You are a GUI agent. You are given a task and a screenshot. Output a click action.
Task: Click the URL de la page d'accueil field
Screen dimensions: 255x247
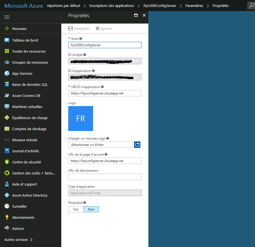(105, 161)
